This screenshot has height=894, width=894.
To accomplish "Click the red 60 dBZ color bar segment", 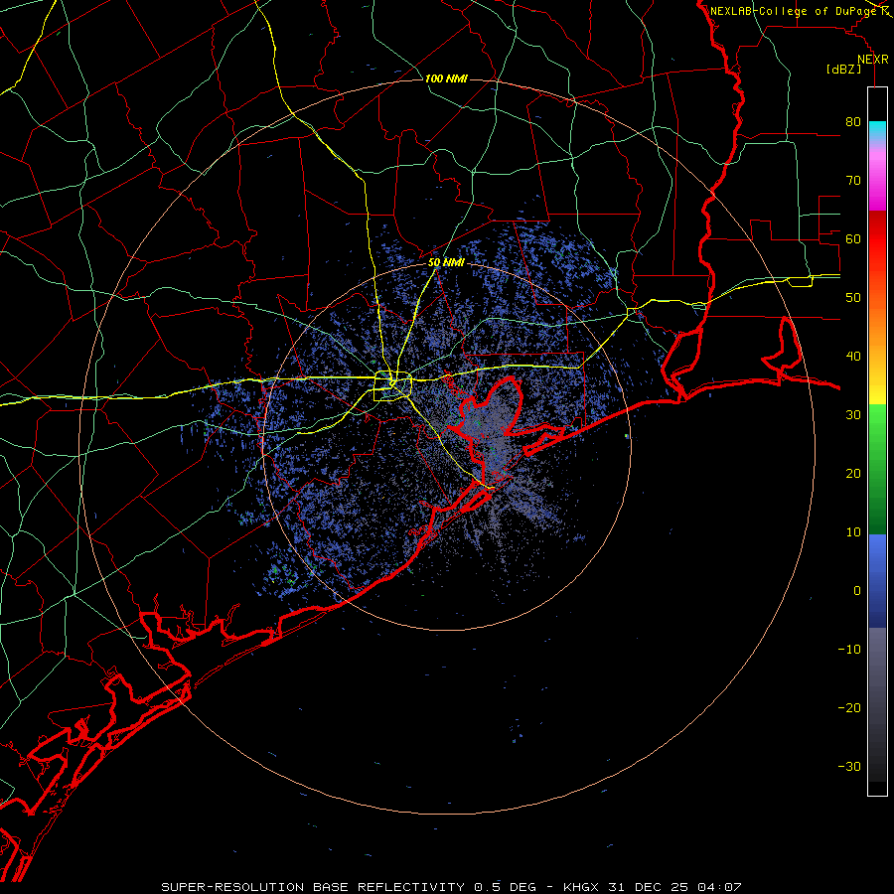I will coord(877,239).
